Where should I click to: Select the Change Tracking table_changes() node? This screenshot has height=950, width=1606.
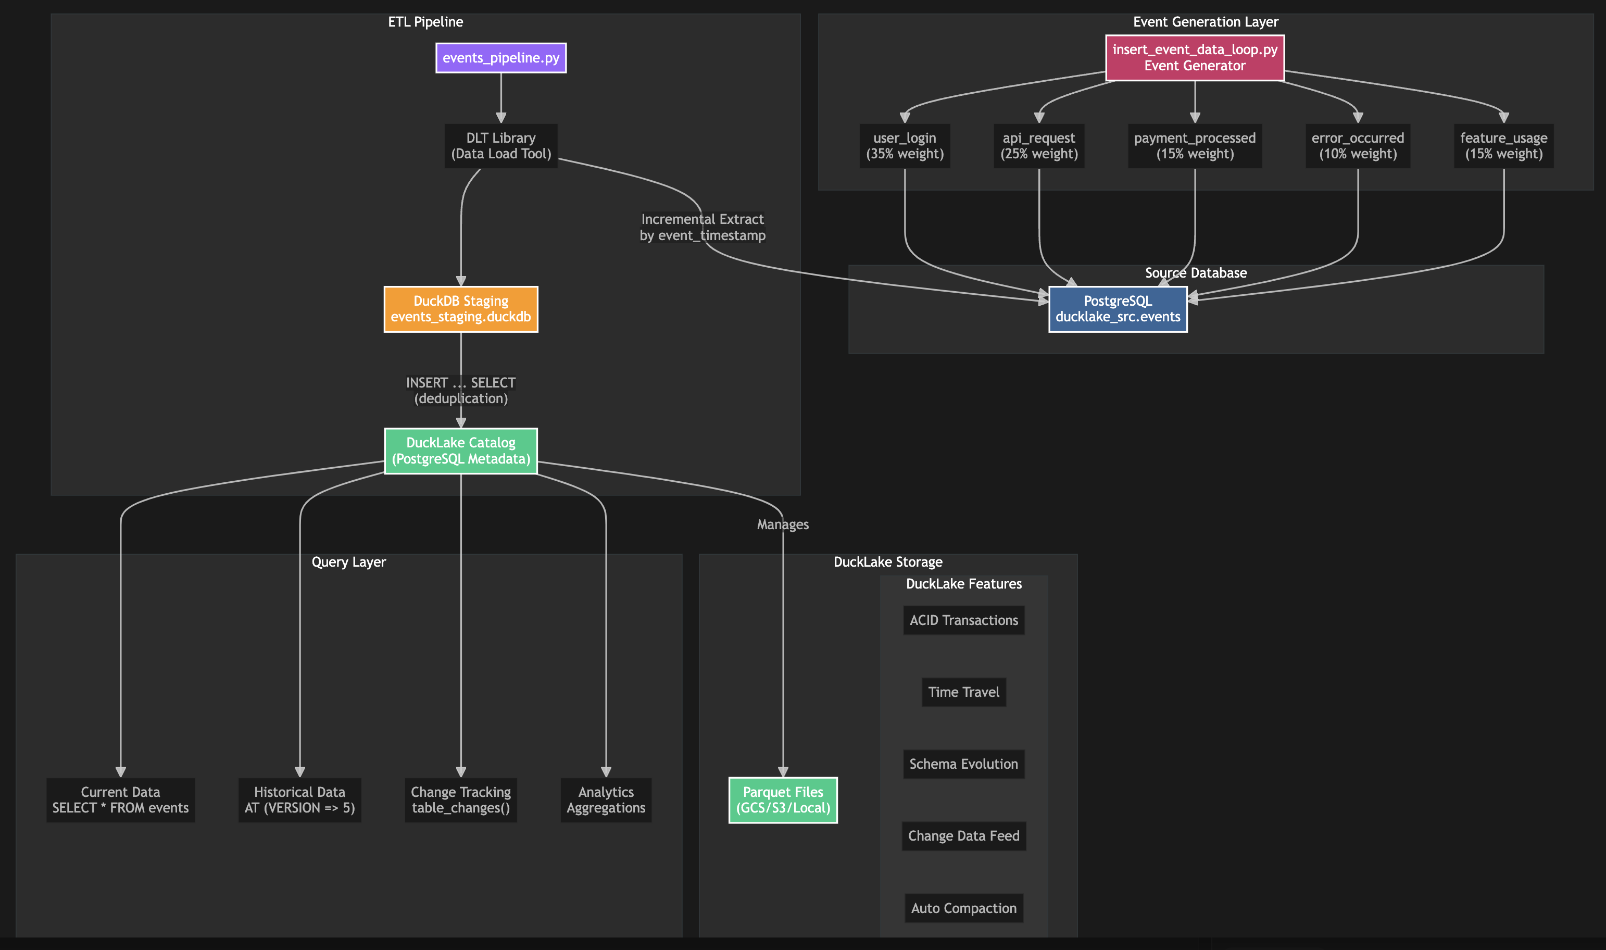coord(461,800)
